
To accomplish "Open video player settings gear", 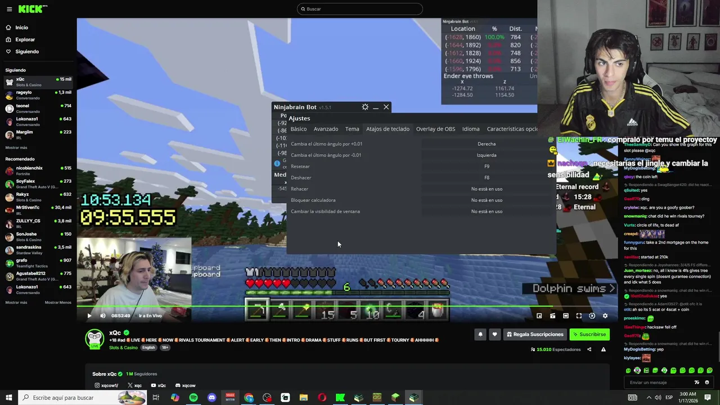I will [x=605, y=316].
